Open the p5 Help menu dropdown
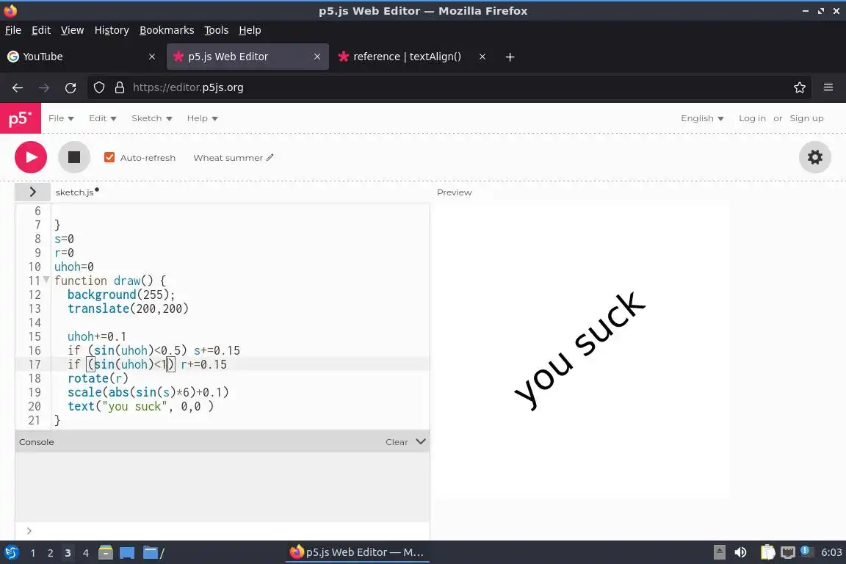The image size is (846, 564). point(203,118)
